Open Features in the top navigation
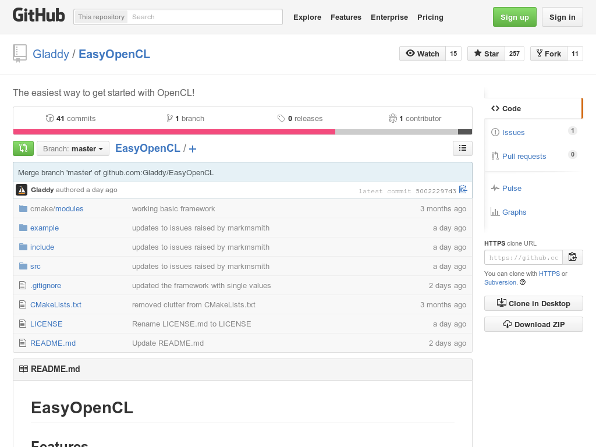This screenshot has height=447, width=596. tap(346, 17)
